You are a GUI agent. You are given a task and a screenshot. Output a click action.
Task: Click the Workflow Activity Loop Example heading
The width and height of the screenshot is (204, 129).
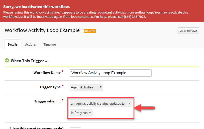(x=42, y=30)
